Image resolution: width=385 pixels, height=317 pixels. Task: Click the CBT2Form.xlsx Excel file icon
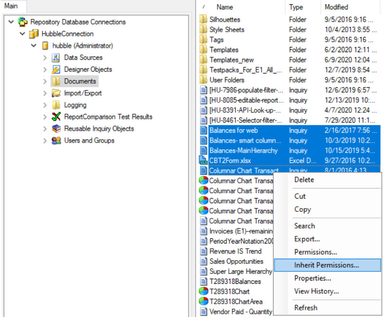203,160
